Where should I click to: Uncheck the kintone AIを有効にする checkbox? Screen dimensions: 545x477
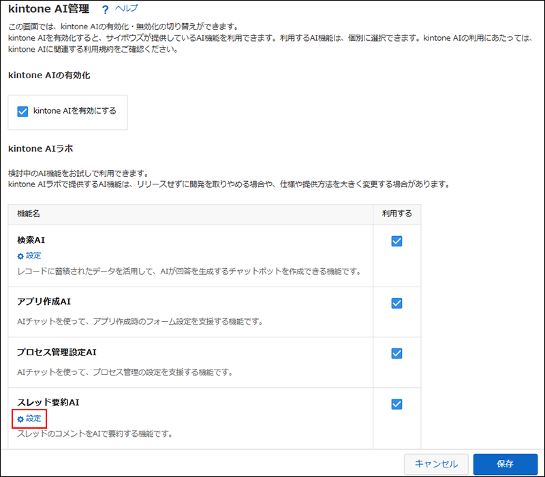tap(22, 110)
